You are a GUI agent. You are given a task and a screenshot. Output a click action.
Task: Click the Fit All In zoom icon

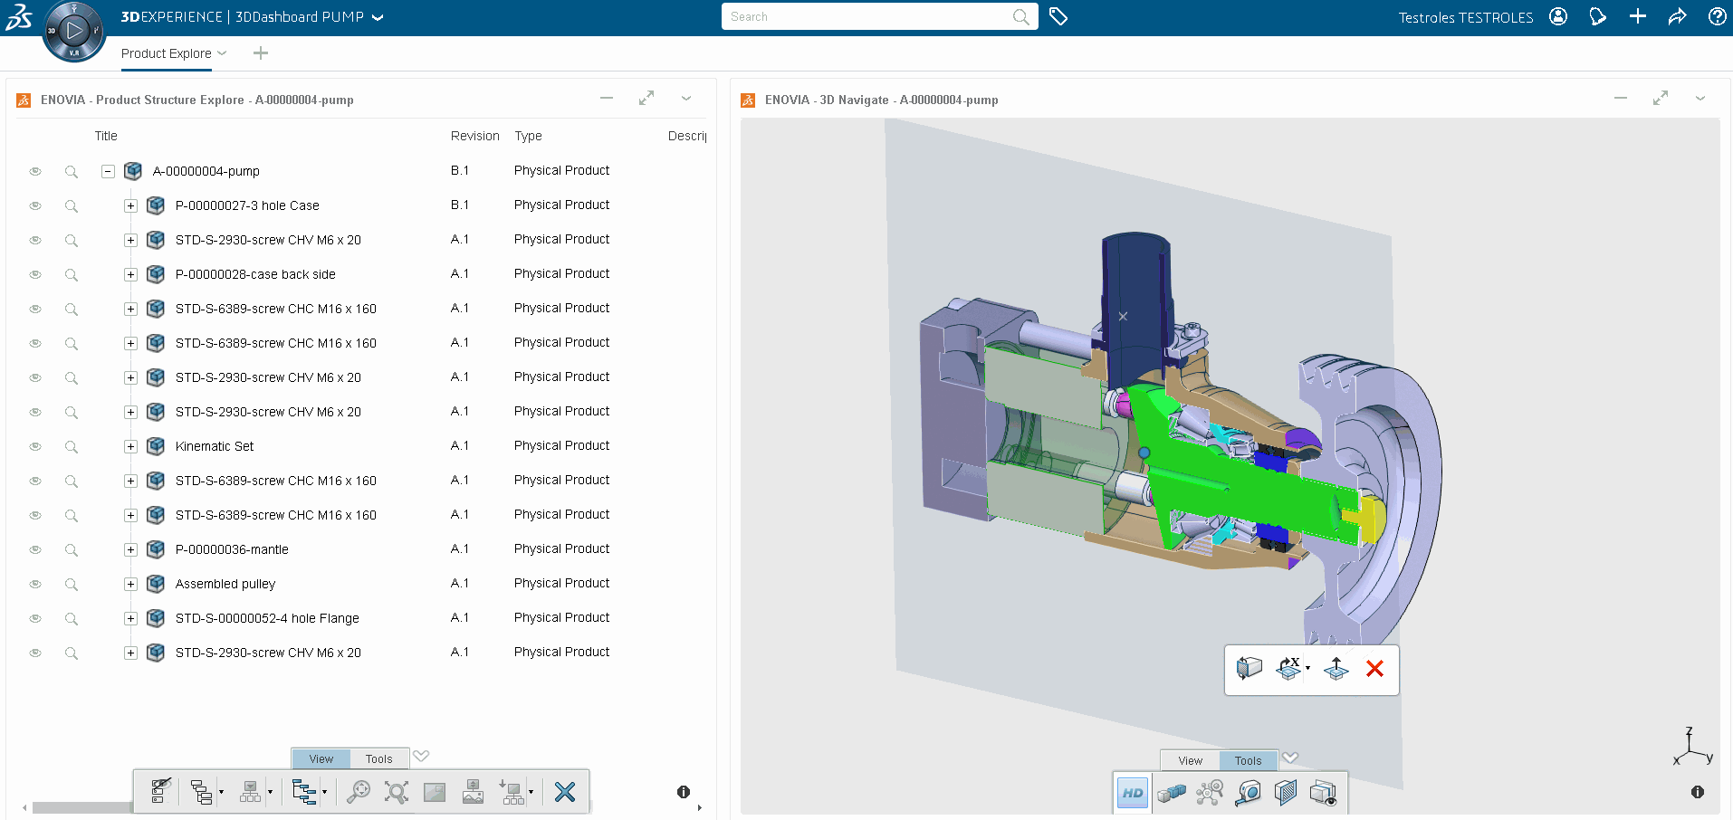397,793
